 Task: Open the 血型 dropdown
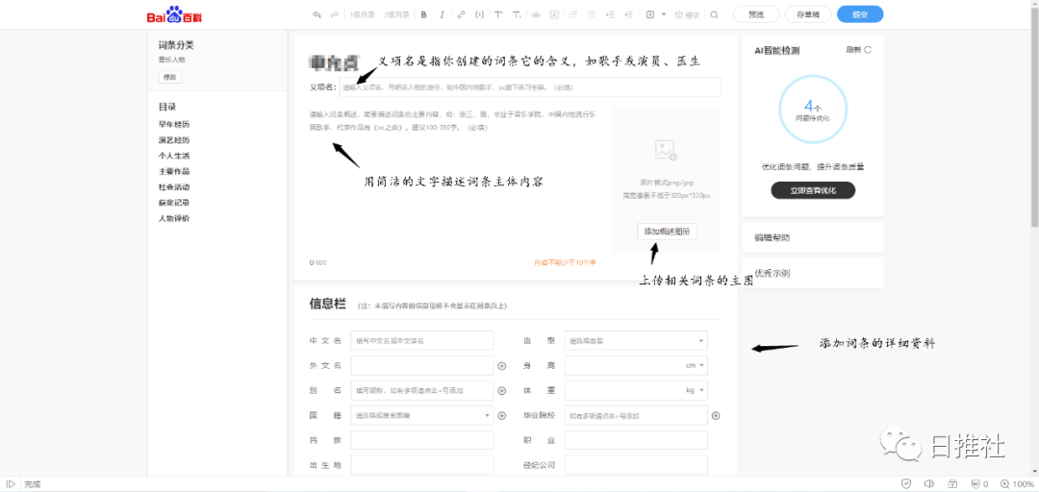tap(636, 341)
